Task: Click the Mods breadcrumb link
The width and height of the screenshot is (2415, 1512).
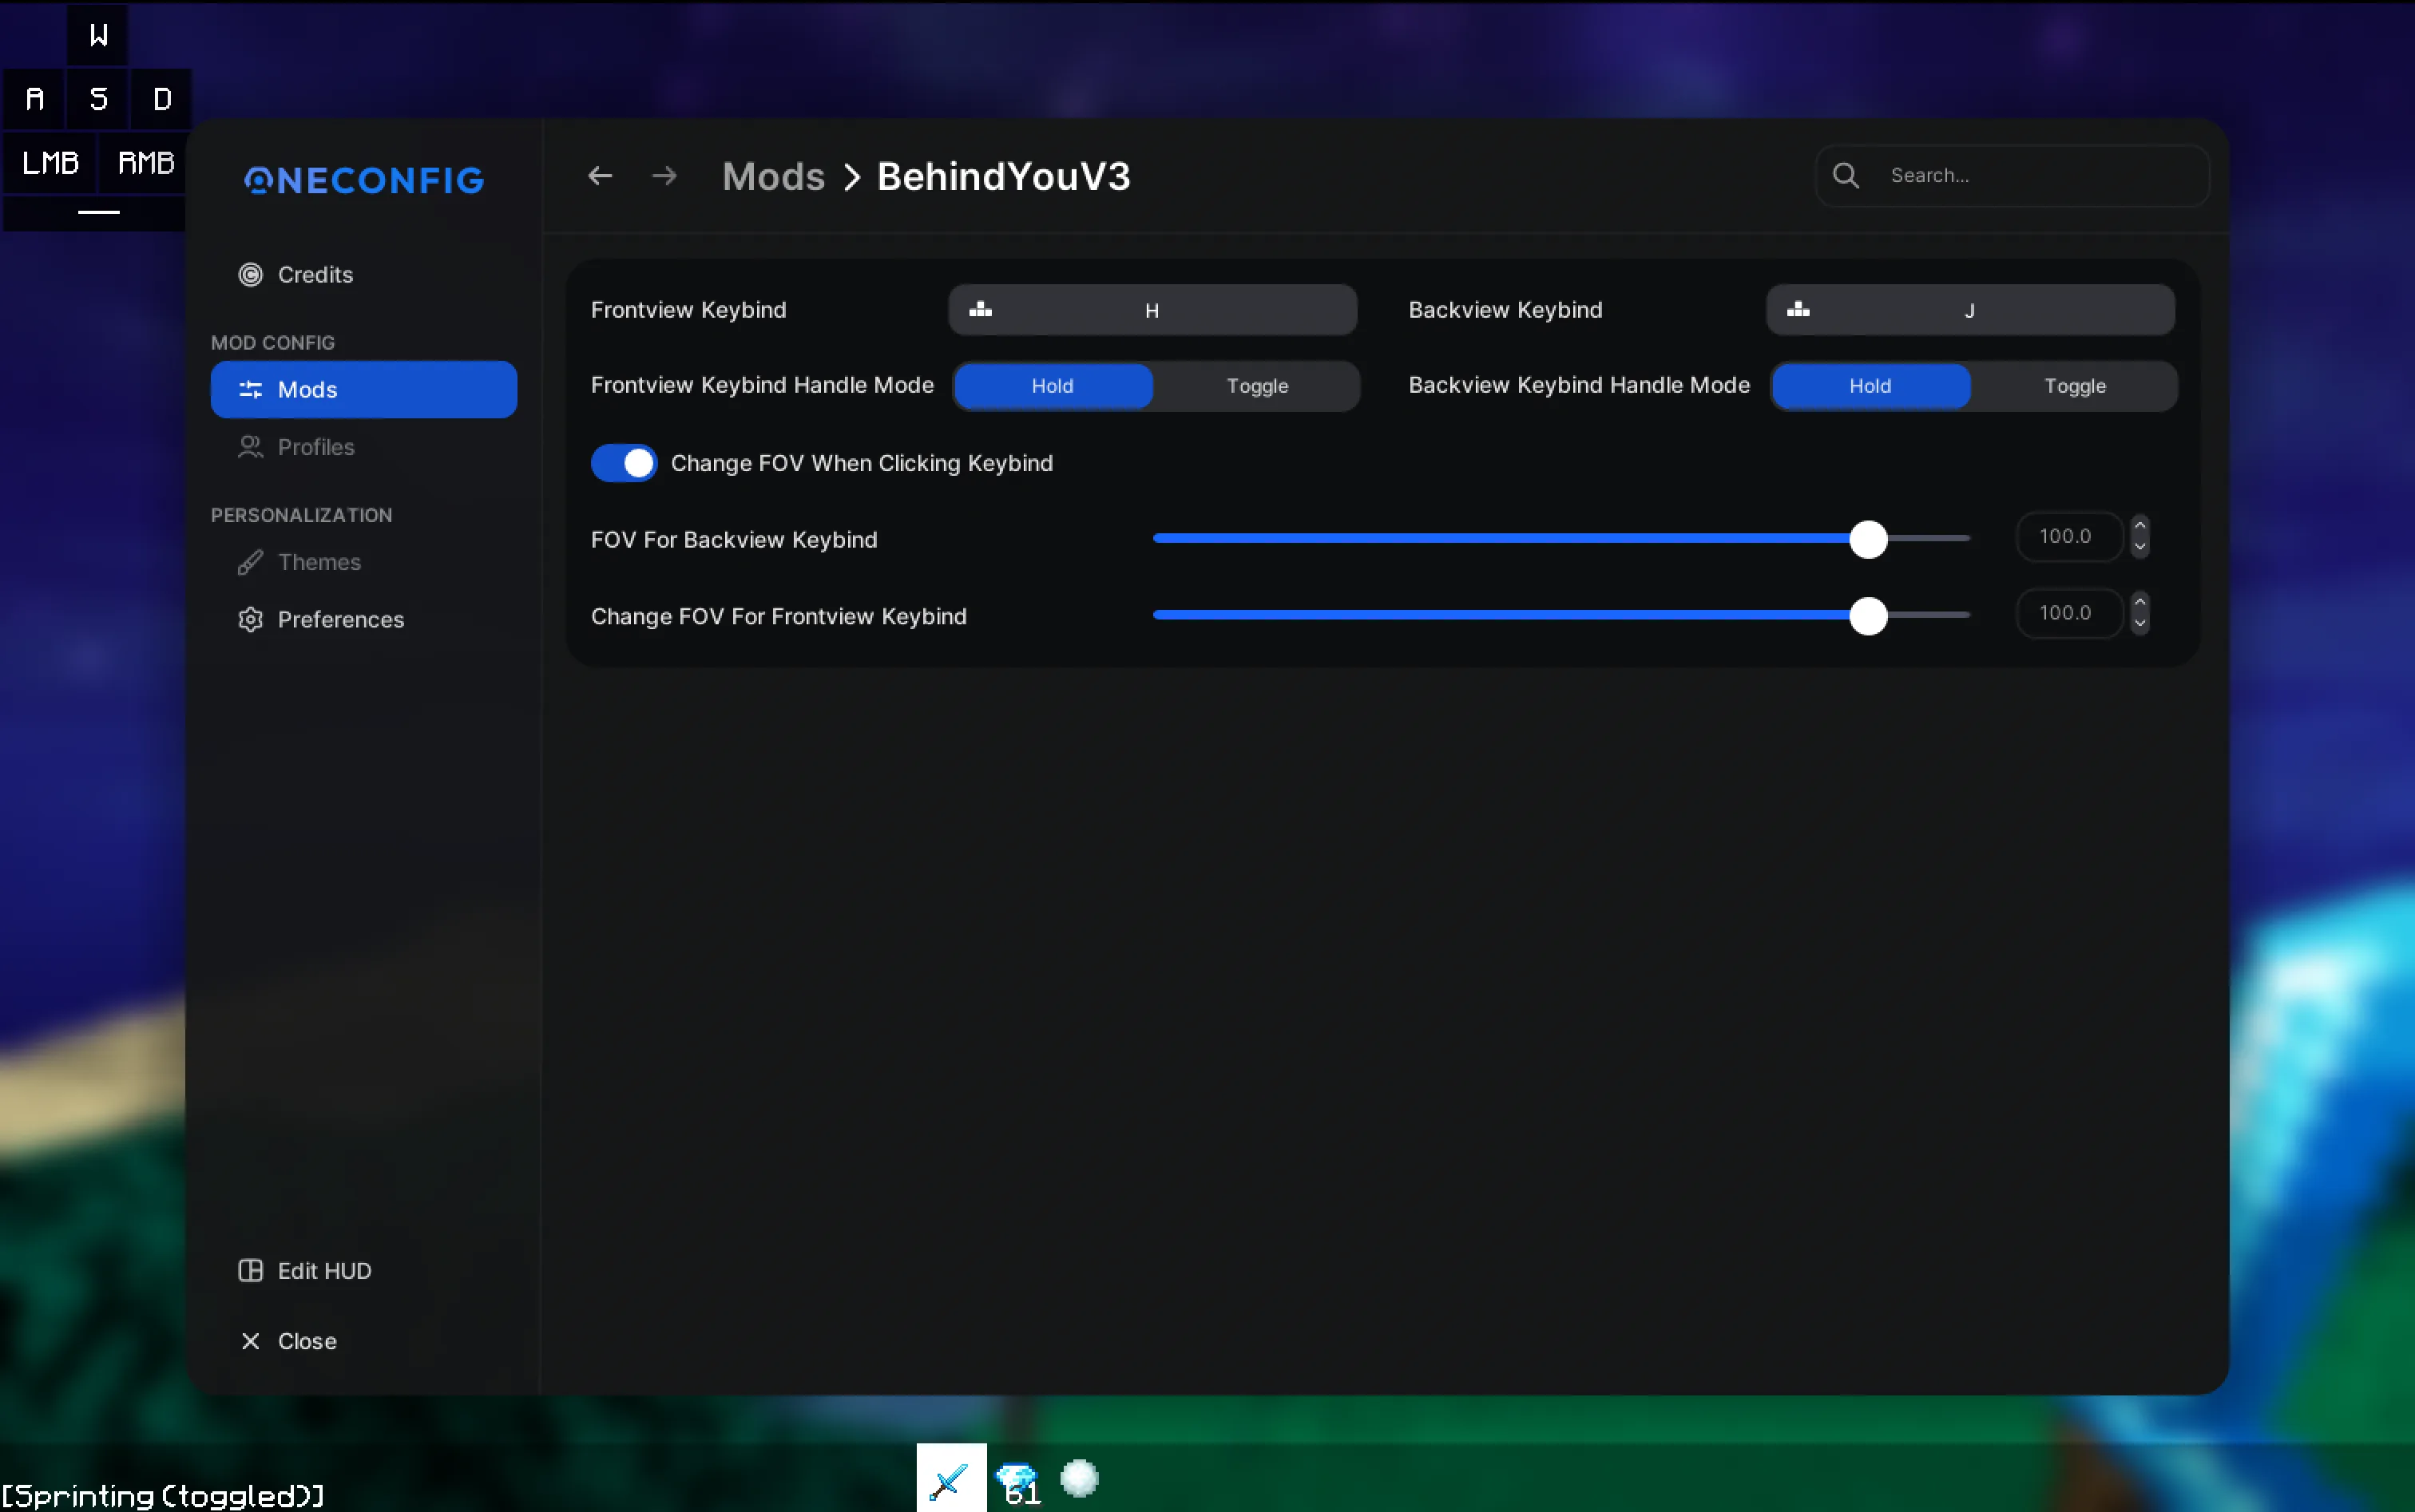Action: (771, 175)
